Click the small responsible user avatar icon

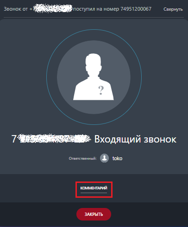pyautogui.click(x=105, y=158)
